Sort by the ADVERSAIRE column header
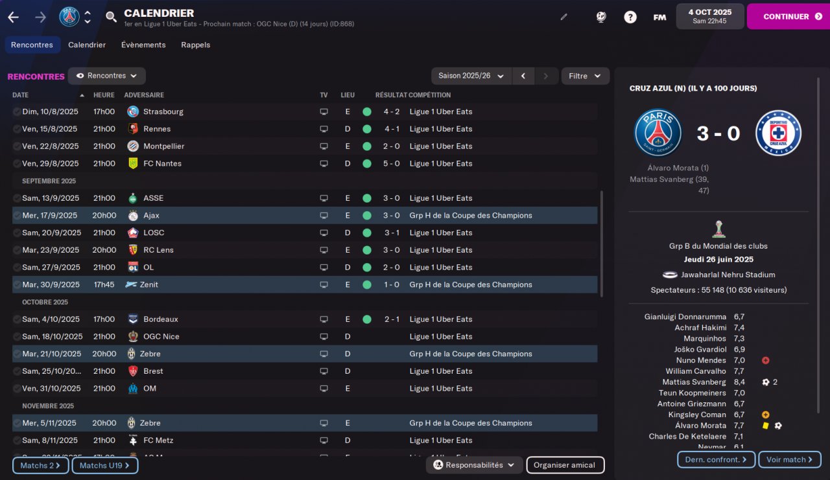Viewport: 830px width, 480px height. [144, 95]
